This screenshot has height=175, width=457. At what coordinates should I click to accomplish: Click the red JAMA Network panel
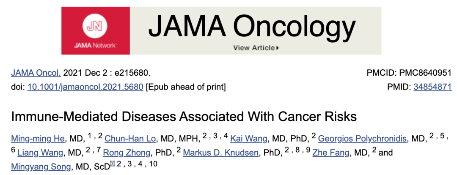pos(96,30)
